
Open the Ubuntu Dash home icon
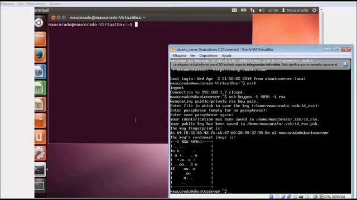(x=39, y=23)
